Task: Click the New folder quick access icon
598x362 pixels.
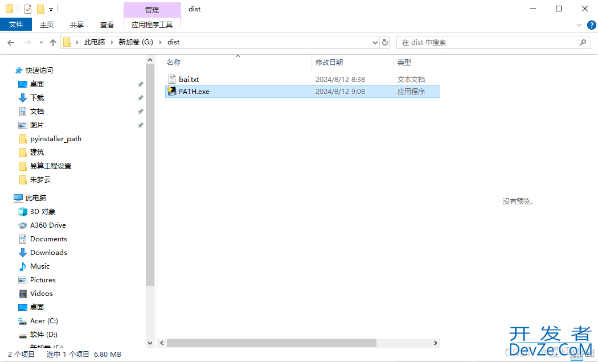Action: point(40,9)
